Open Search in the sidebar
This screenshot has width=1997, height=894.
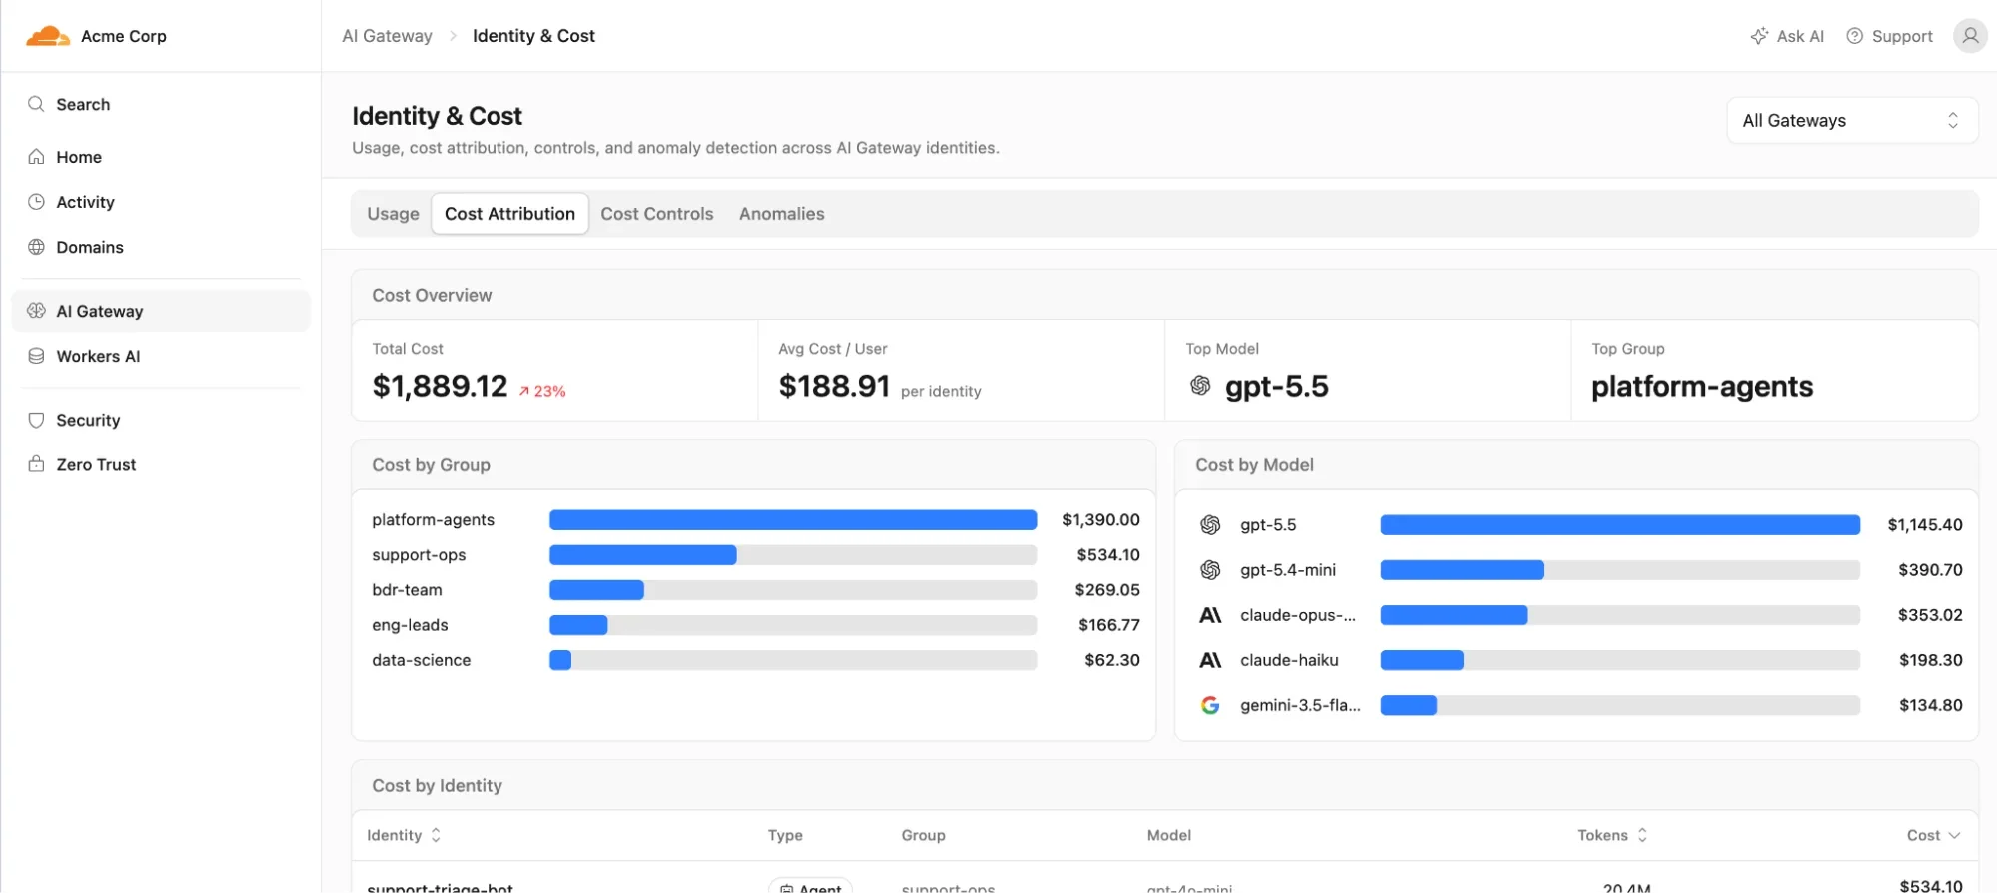click(x=161, y=104)
